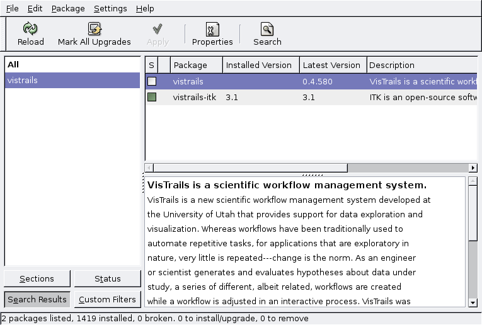This screenshot has width=482, height=325.
Task: Switch to Status filter view
Action: 107,279
